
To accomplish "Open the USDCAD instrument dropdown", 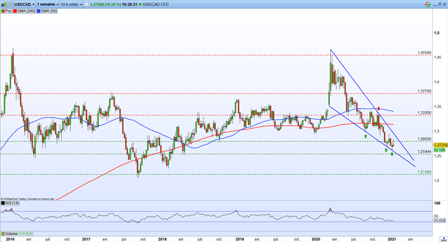I will [x=24, y=5].
